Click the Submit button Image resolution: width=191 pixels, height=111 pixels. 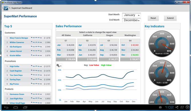(x=170, y=18)
